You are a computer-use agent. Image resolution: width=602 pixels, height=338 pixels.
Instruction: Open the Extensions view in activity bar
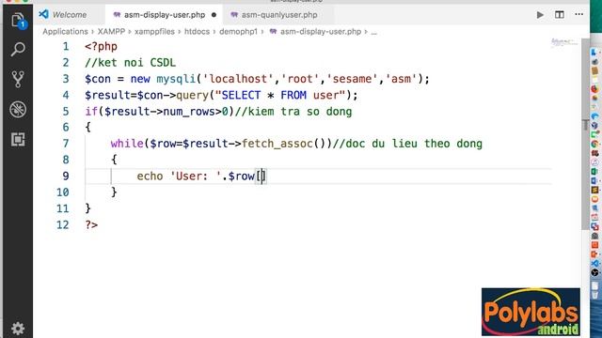[18, 139]
